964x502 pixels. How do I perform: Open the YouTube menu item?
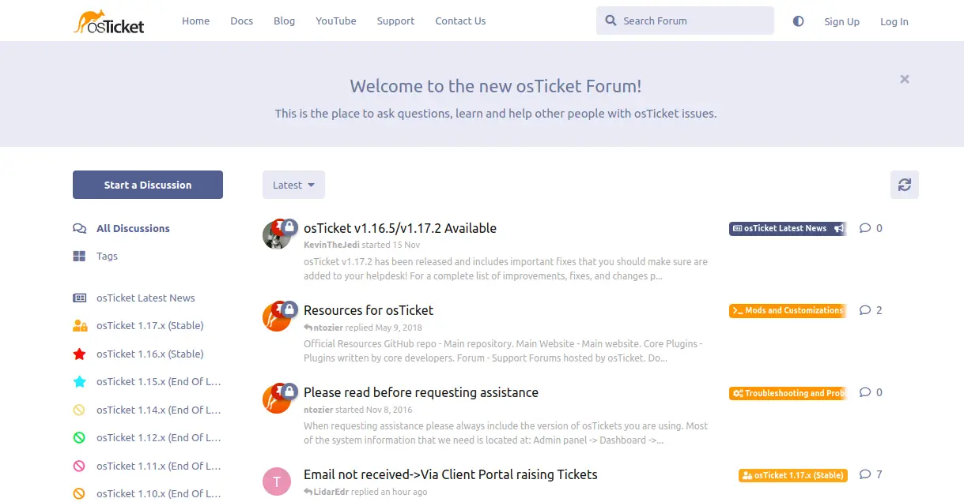[x=336, y=21]
